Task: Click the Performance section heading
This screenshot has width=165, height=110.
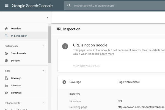Action: point(11,46)
